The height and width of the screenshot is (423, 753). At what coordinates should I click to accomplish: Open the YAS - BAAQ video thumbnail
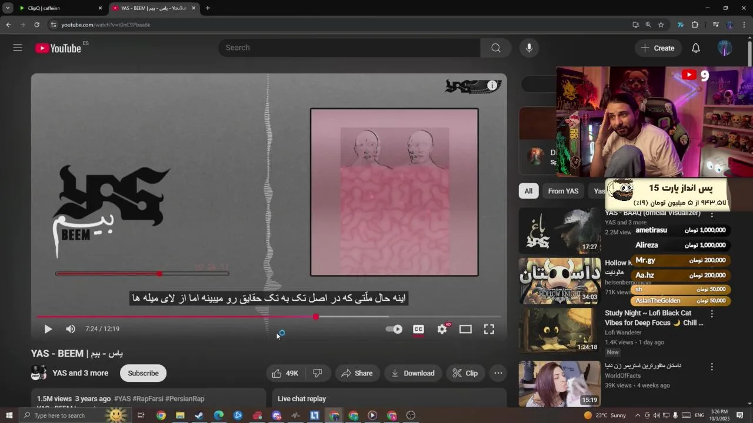(x=559, y=231)
